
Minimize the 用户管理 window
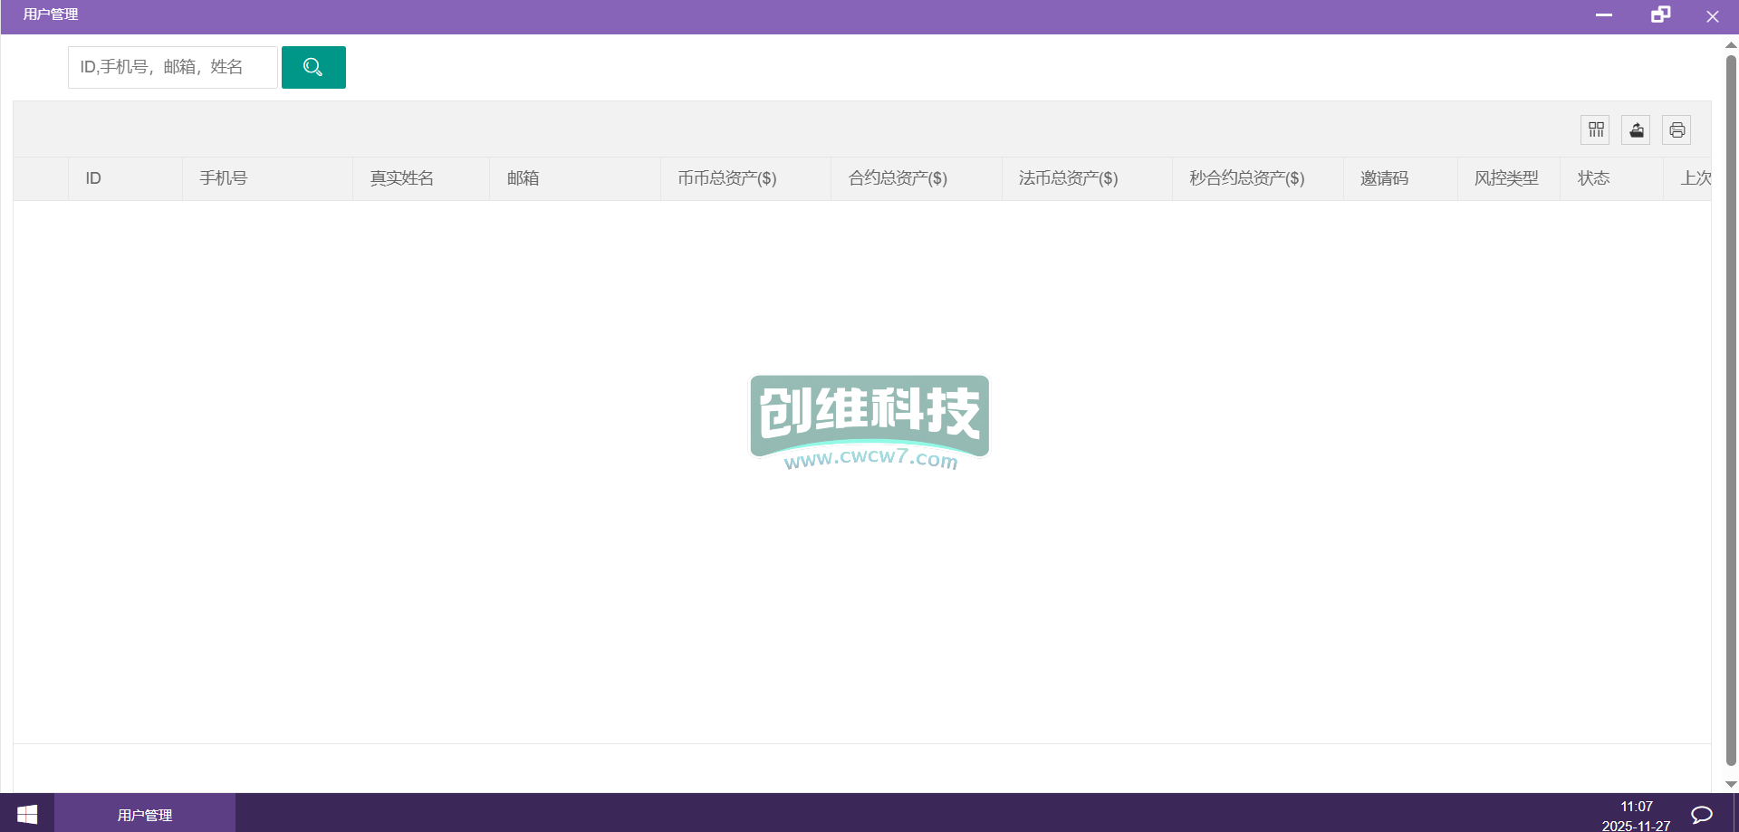[x=1603, y=15]
